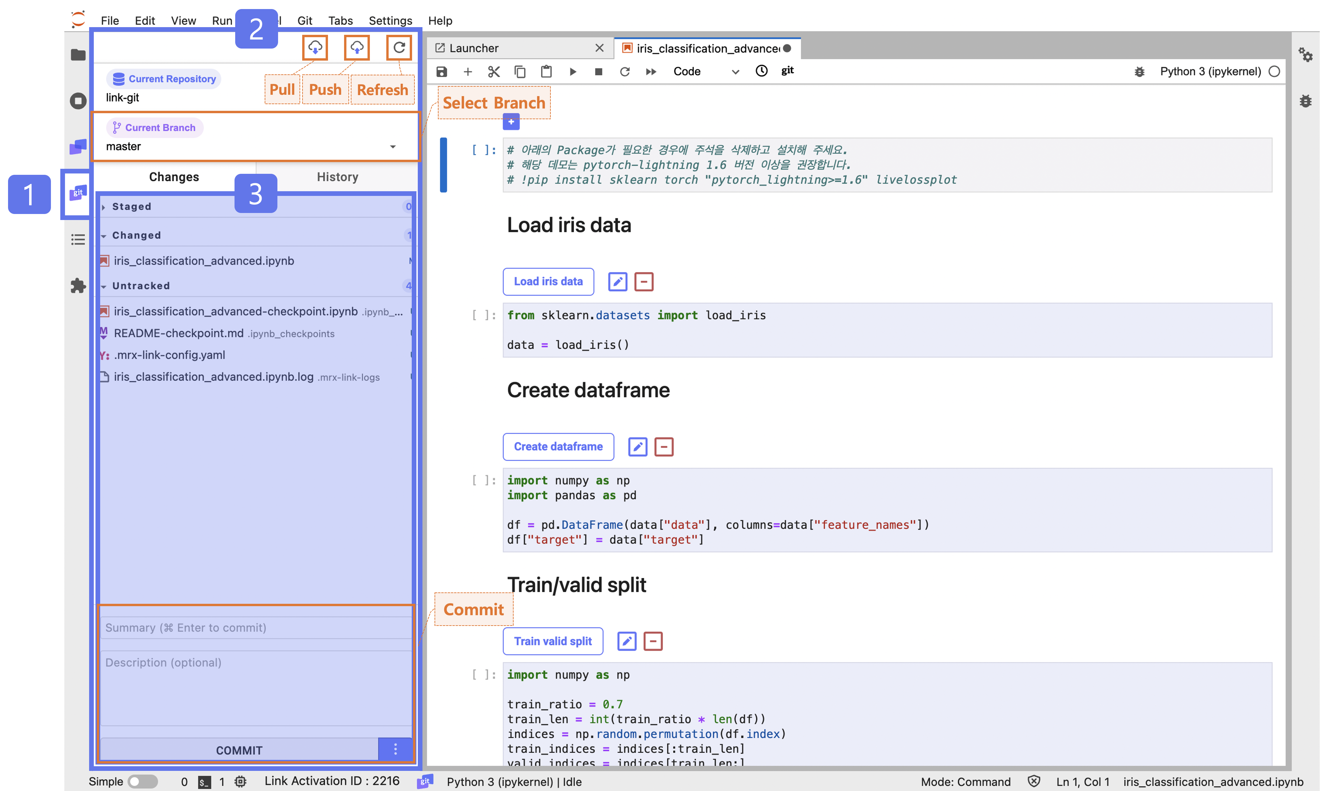Switch to the History tab
1320x791 pixels.
coord(337,177)
